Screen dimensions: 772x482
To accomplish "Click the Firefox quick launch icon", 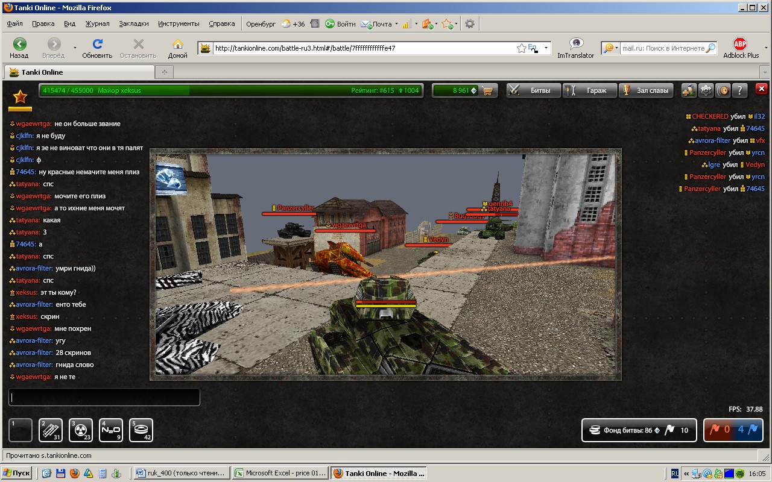I will 75,474.
